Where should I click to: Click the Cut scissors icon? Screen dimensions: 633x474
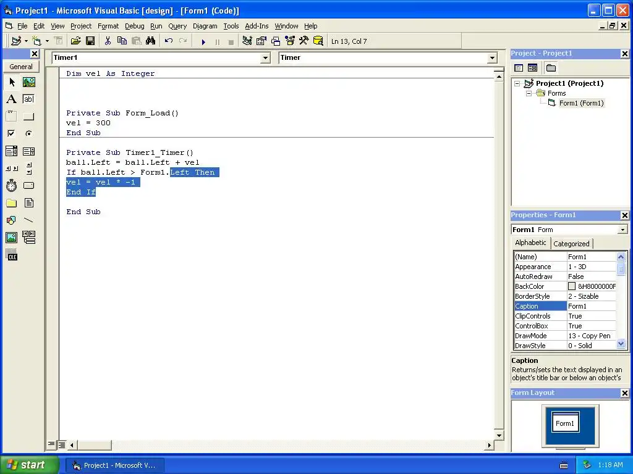click(x=108, y=41)
